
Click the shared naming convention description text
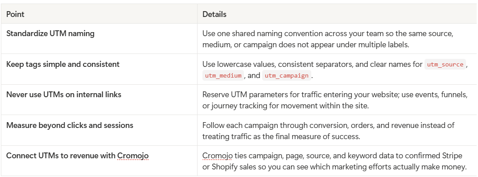pyautogui.click(x=328, y=39)
